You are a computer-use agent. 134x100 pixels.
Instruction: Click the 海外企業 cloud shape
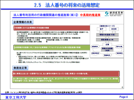pyautogui.click(x=119, y=46)
